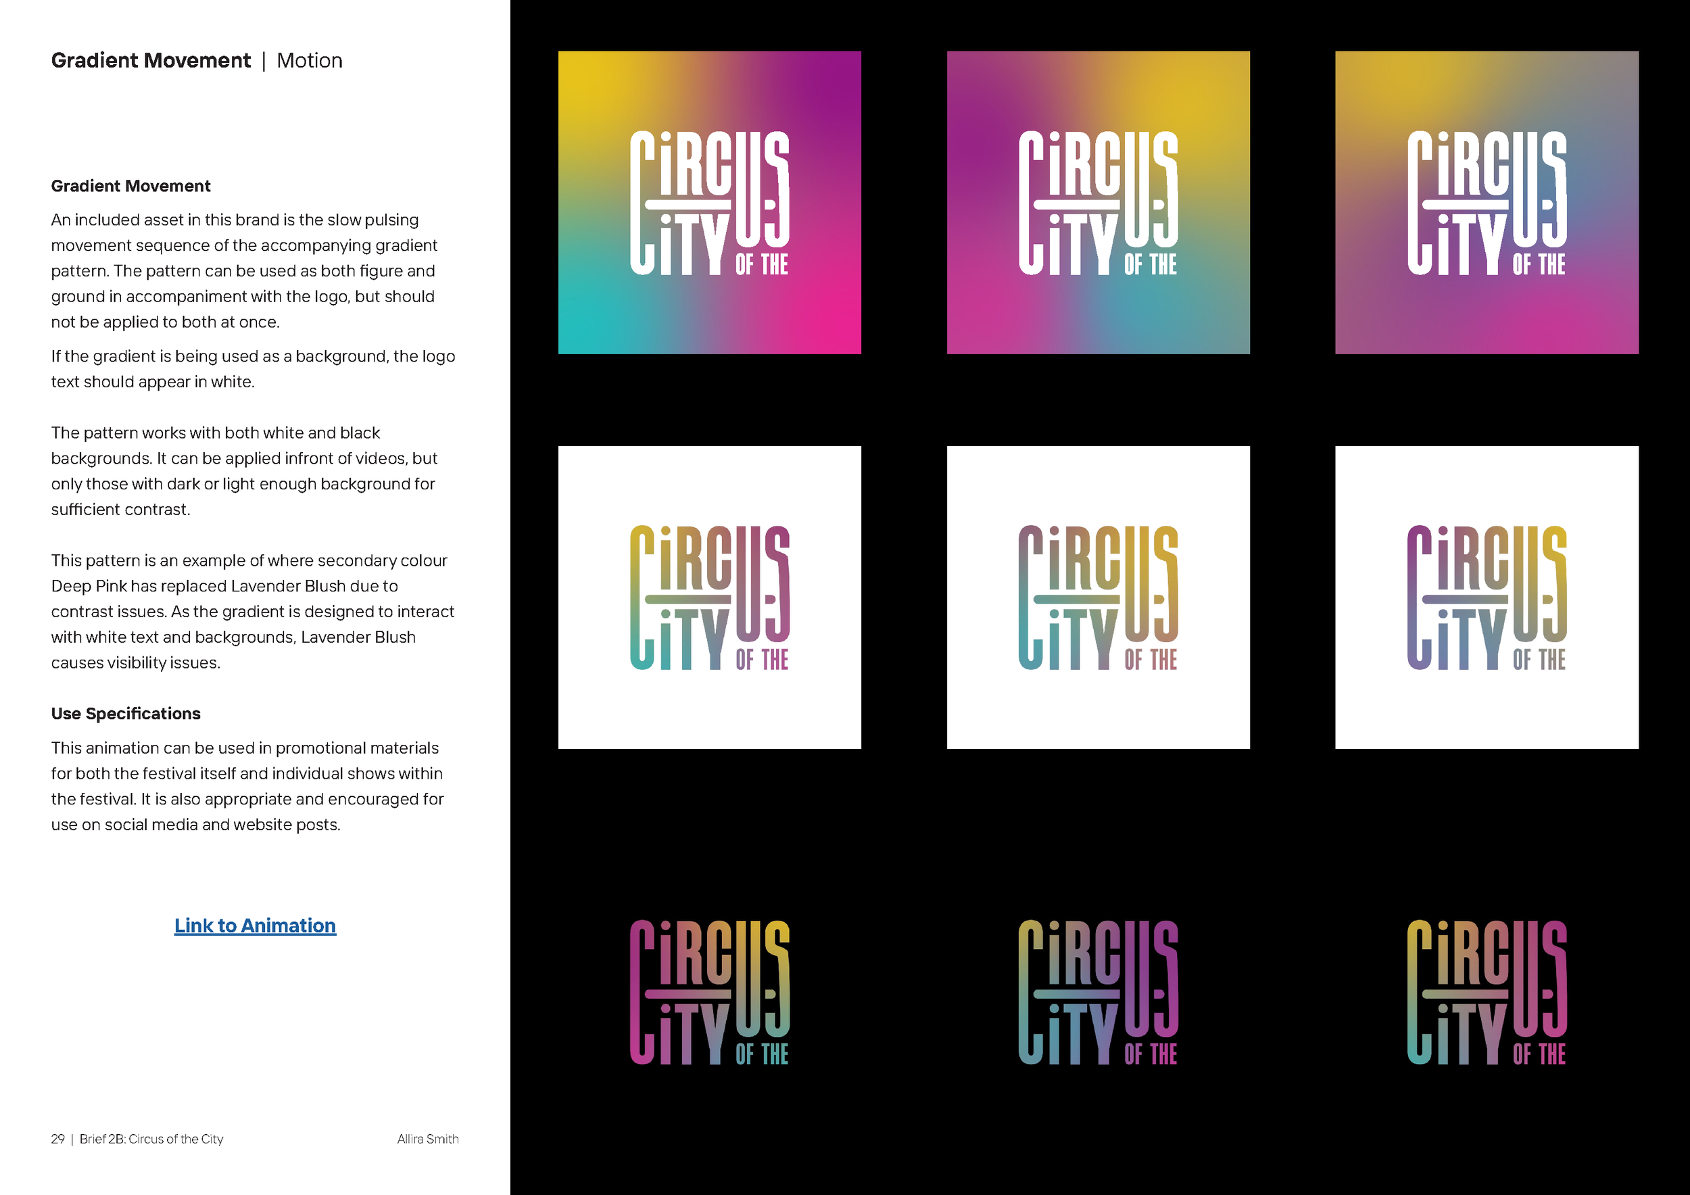The height and width of the screenshot is (1195, 1690).
Task: Click the Use Specifications subheading
Action: click(x=125, y=714)
